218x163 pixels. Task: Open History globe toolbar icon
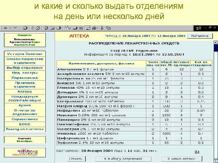tap(58, 28)
